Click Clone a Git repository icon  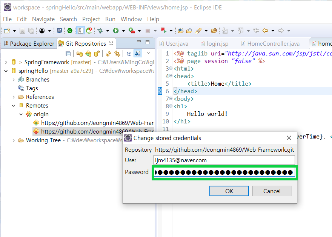pos(88,54)
